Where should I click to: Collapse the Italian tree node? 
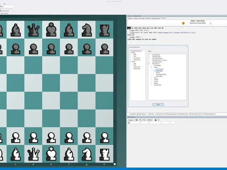point(151,67)
